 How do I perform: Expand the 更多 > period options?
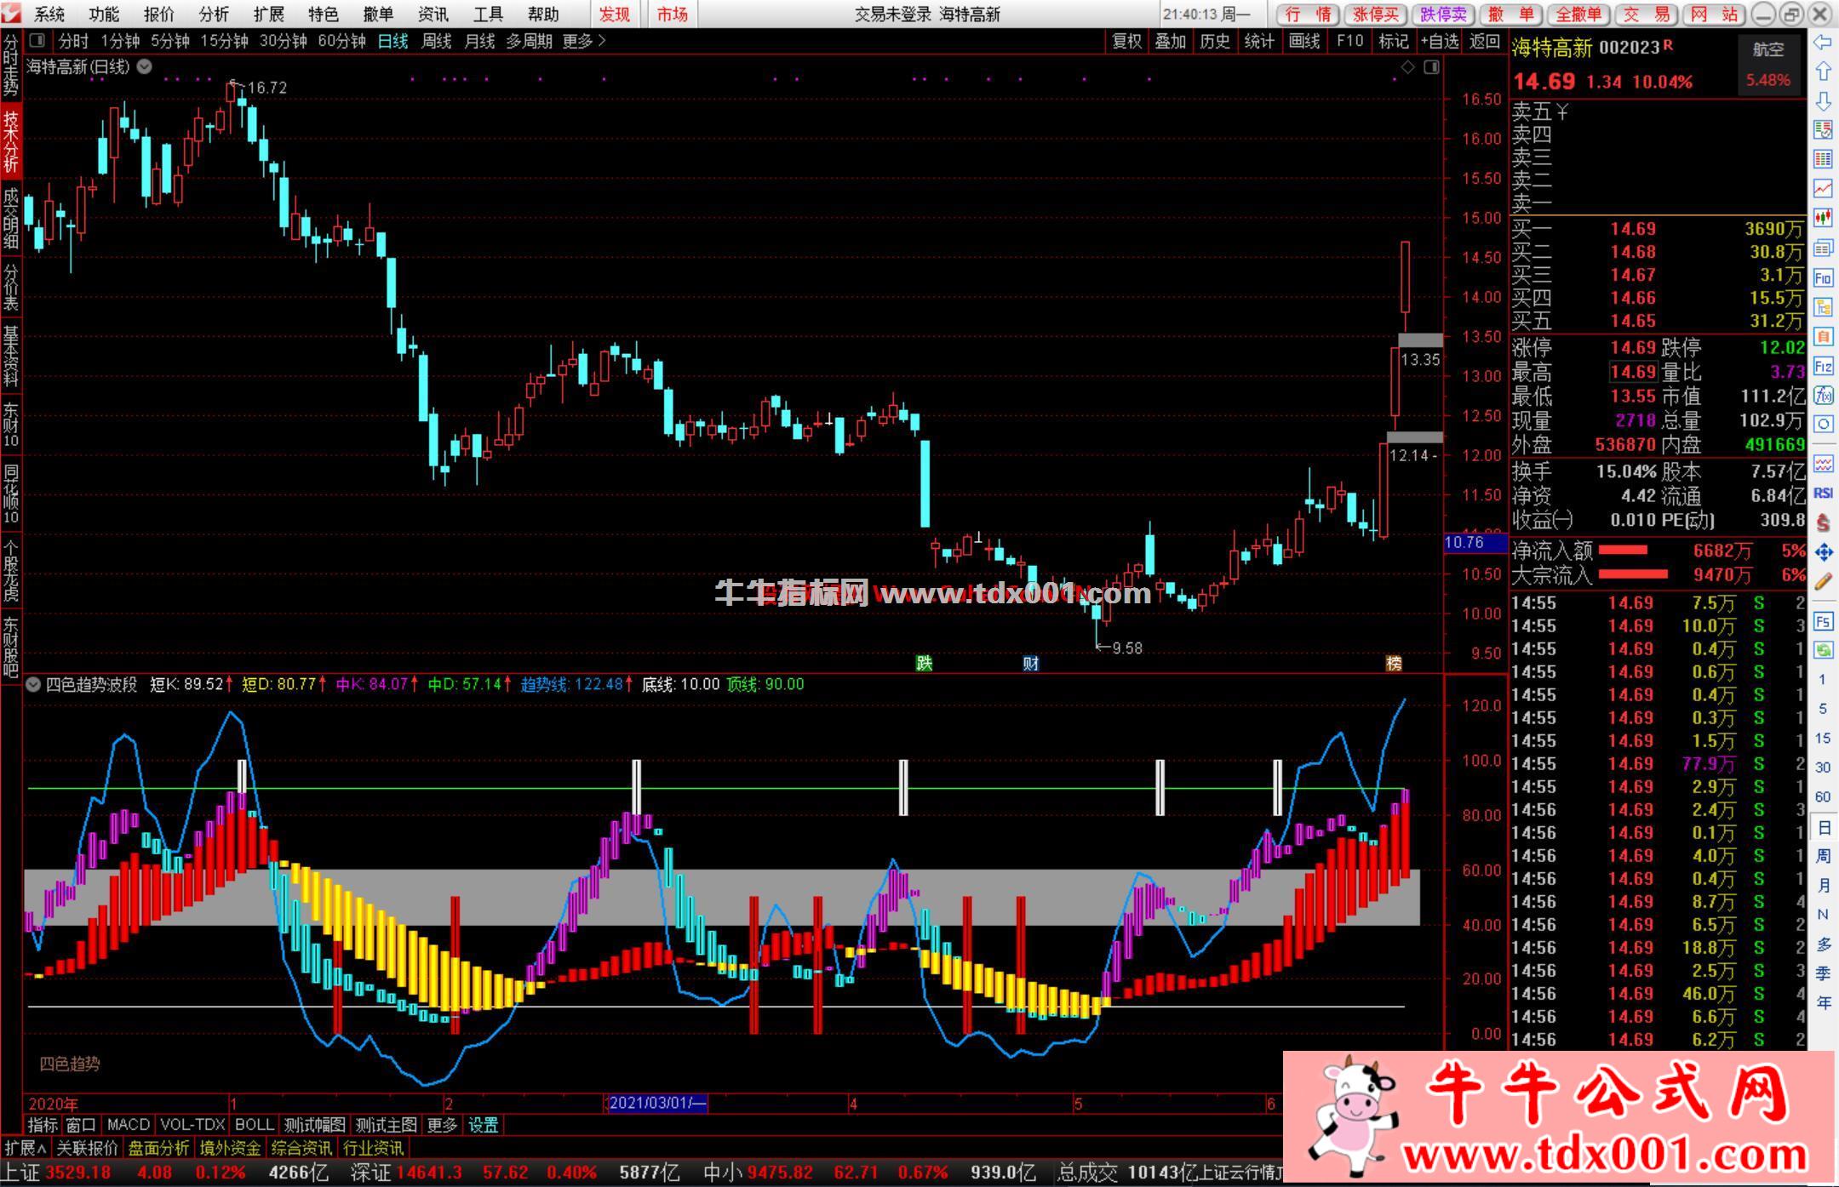(x=584, y=41)
